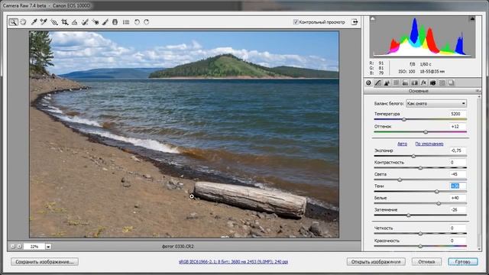This screenshot has height=275, width=489.
Task: Click Сохранить изображение button
Action: (x=44, y=262)
